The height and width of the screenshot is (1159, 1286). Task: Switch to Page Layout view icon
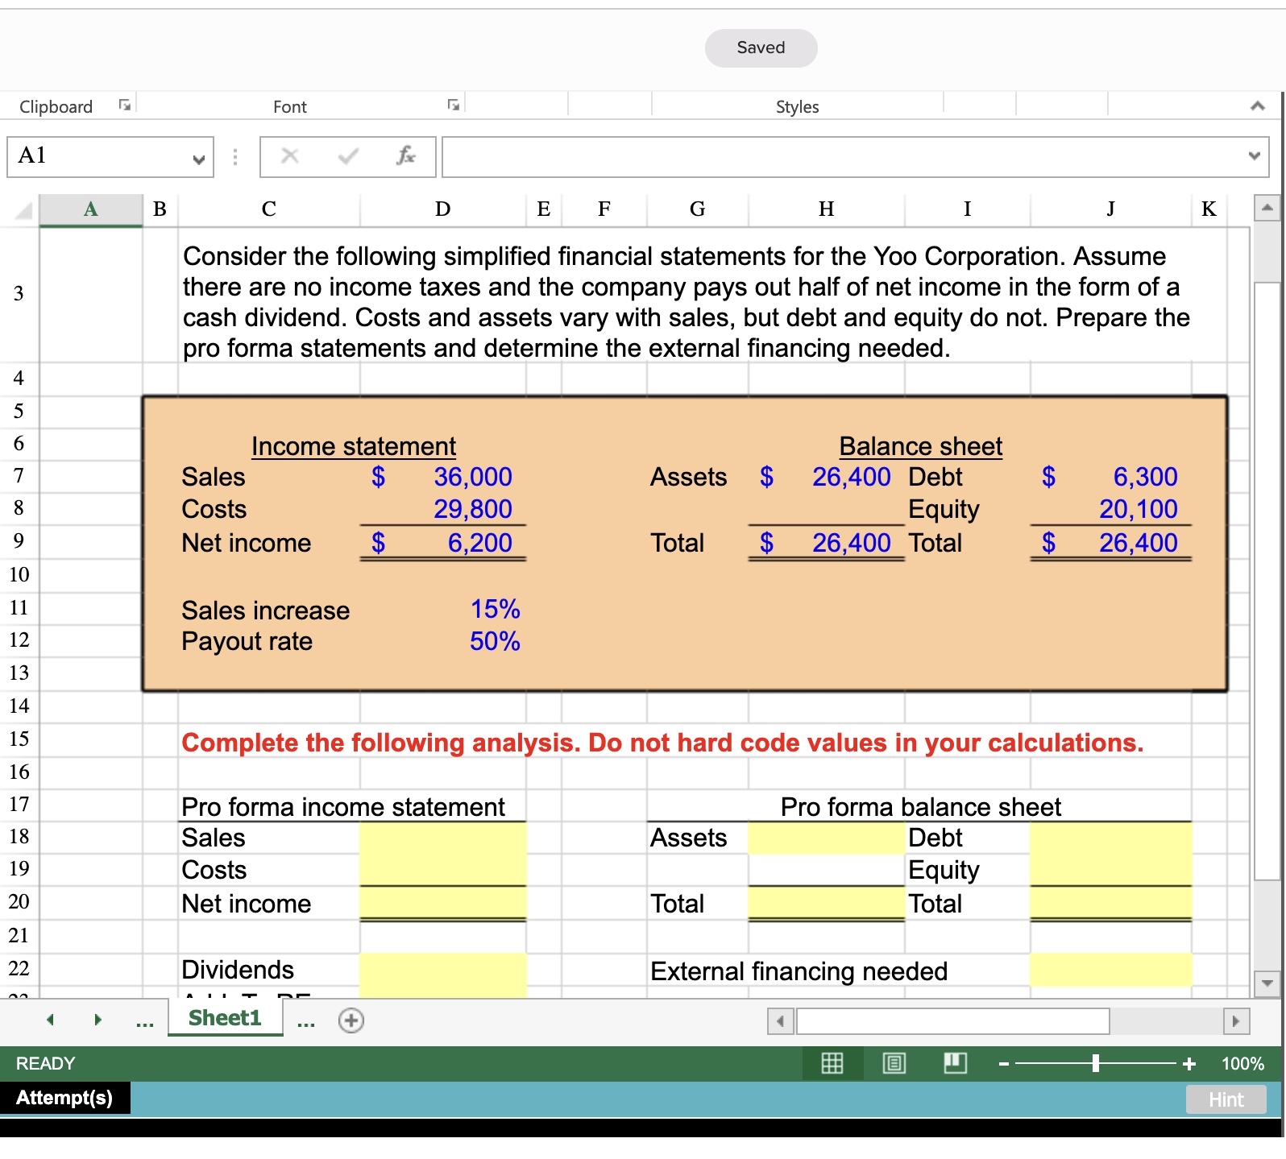894,1063
